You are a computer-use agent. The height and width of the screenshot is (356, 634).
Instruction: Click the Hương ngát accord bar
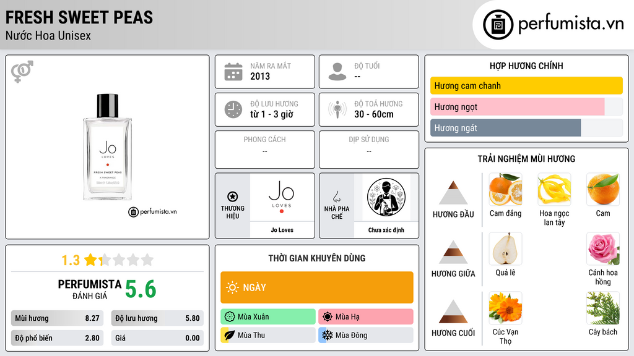coord(526,127)
